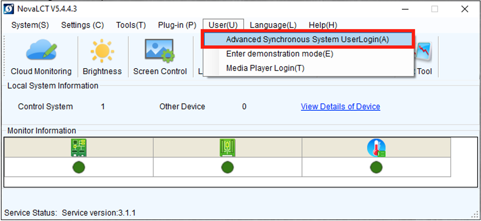Open the System(S) menu

30,25
